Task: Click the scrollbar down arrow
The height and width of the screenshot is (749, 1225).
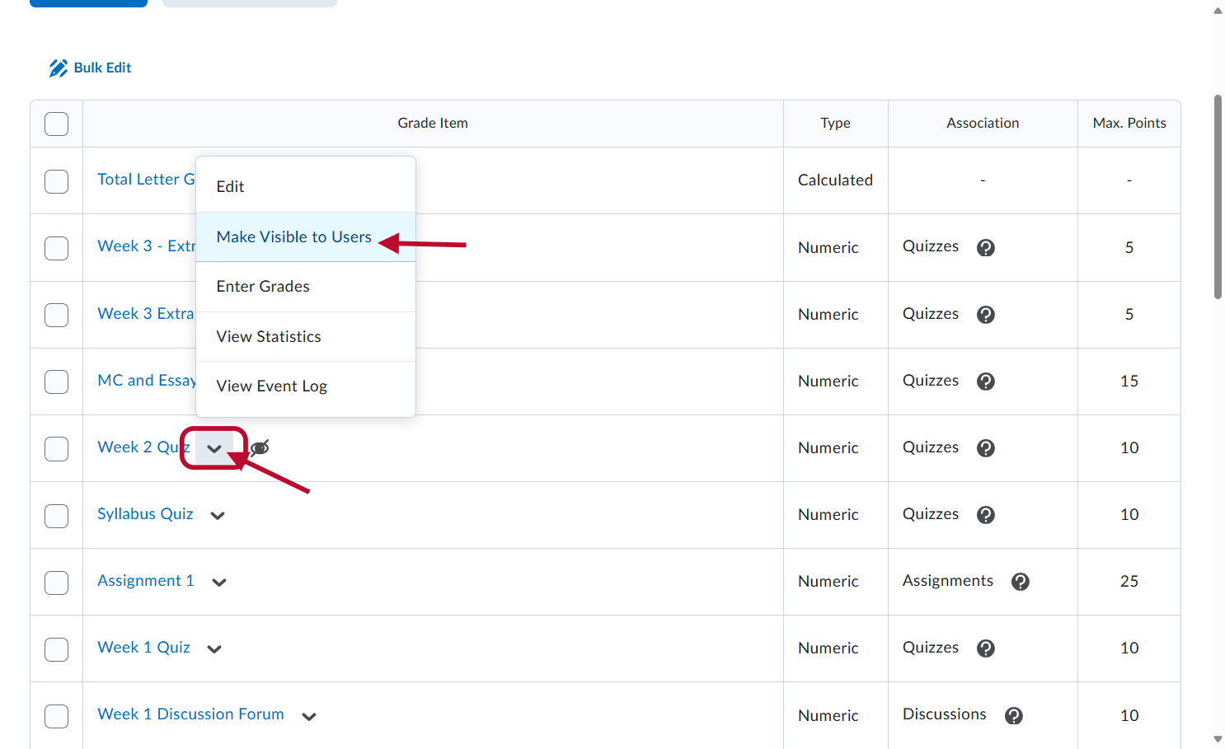Action: click(1218, 739)
